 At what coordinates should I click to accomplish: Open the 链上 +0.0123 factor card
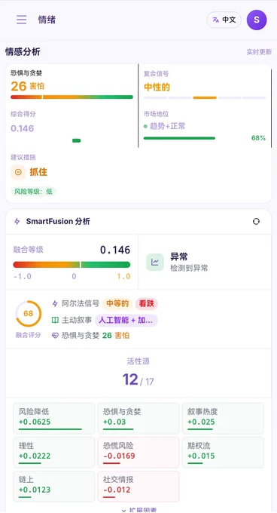point(54,487)
